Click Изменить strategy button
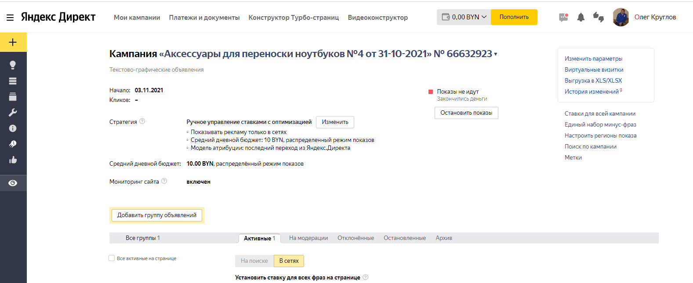 click(x=335, y=122)
